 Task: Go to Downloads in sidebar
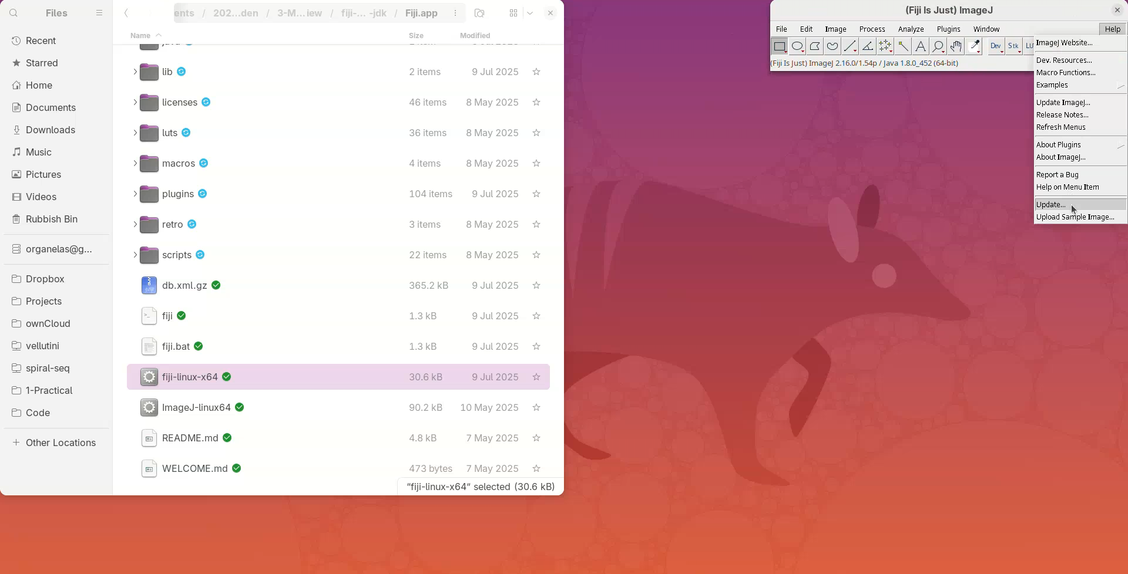pyautogui.click(x=51, y=130)
